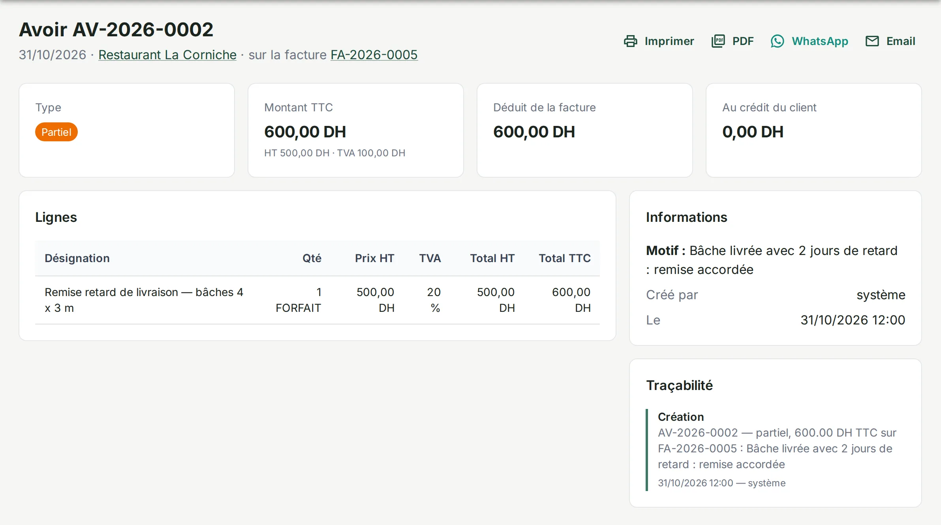
Task: Click the printer icon next to Imprimer
Action: (631, 41)
